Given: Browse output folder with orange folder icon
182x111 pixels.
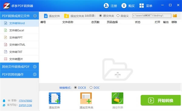Looking at the screenshot, I should 175,15.
